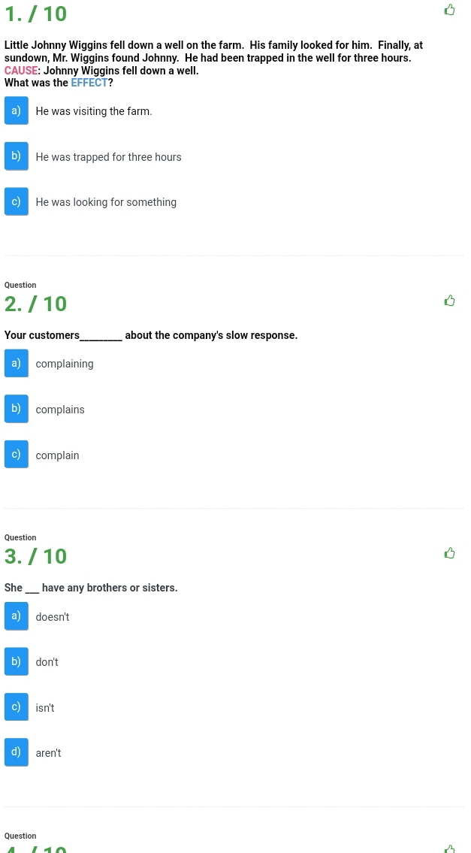Click thumbs-up icon for question 2
The height and width of the screenshot is (853, 471).
[x=449, y=301]
